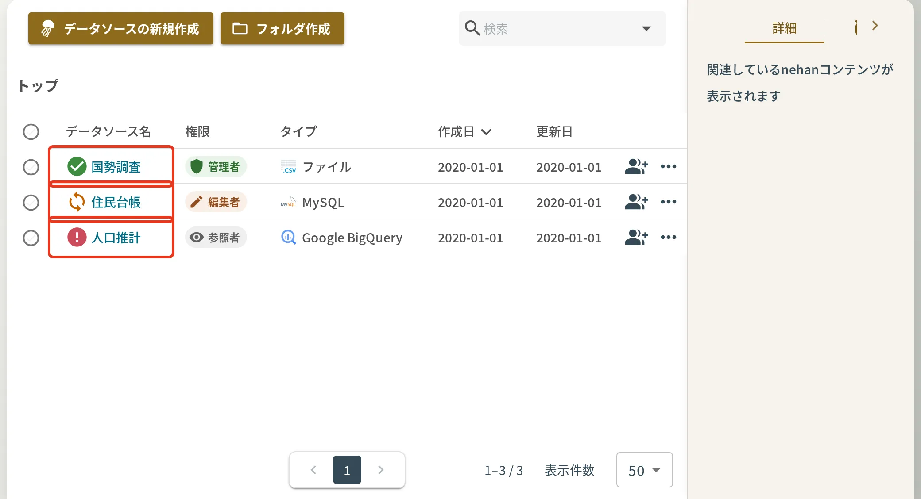Click the orange sync status icon beside 住民台帳
921x499 pixels.
[x=77, y=202]
